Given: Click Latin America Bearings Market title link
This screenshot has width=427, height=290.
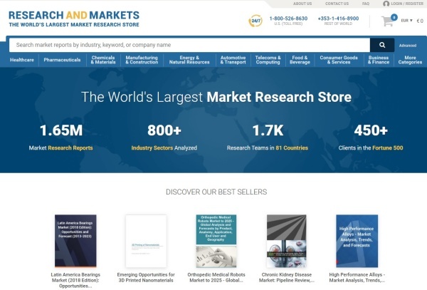Looking at the screenshot, I should coord(75,280).
